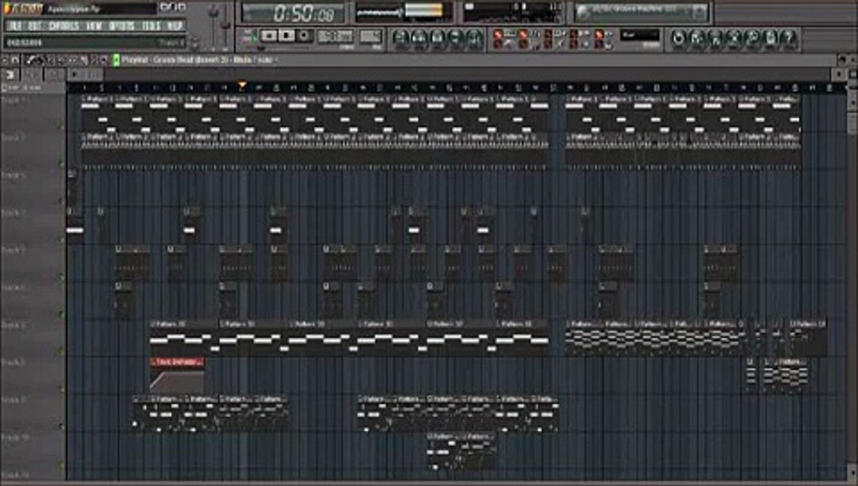Mute Track 9 using its LED
The width and height of the screenshot is (858, 486).
tap(61, 427)
